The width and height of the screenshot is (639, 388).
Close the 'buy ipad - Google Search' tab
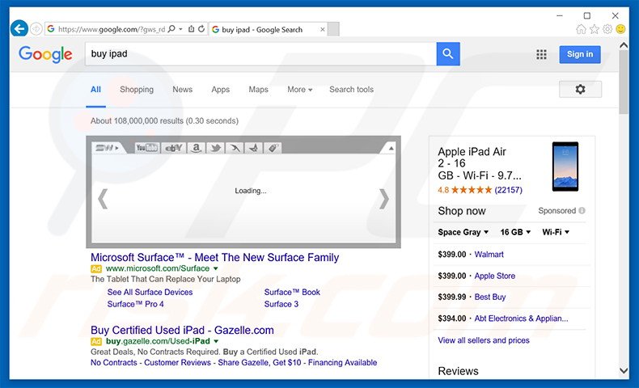(x=323, y=29)
